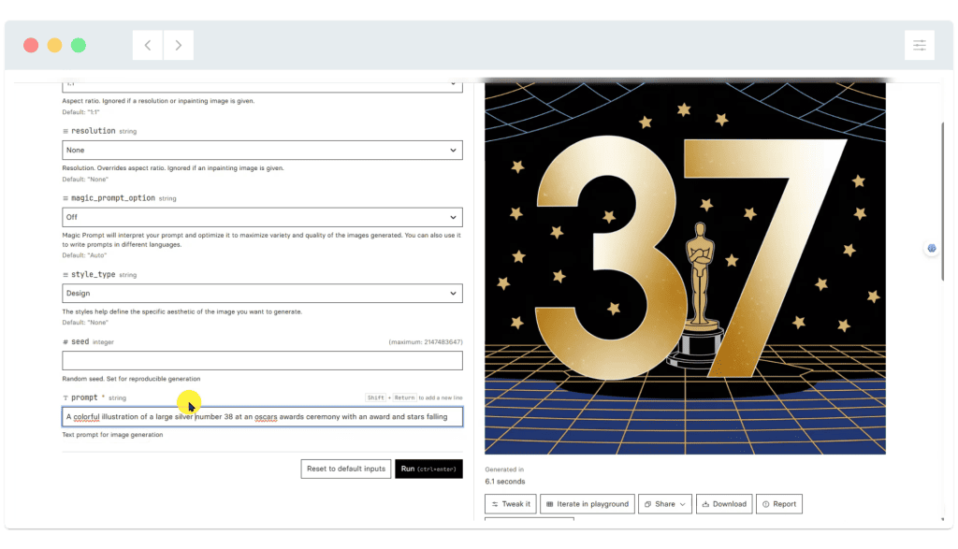Click the 'Text prompt for image generation' hint
958x549 pixels.
pos(112,435)
